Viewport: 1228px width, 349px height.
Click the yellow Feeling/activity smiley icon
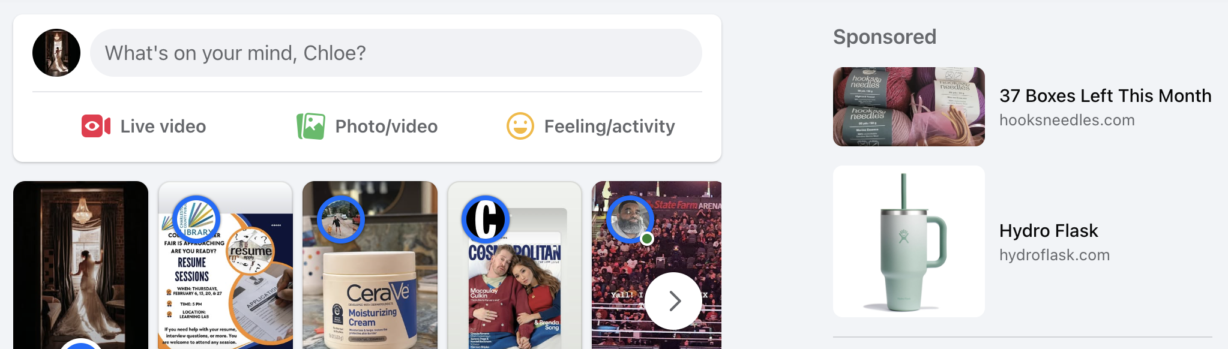coord(520,126)
